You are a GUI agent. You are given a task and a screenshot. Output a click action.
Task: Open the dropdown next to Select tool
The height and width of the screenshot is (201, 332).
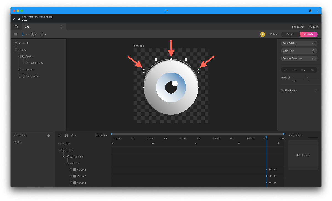(x=27, y=35)
